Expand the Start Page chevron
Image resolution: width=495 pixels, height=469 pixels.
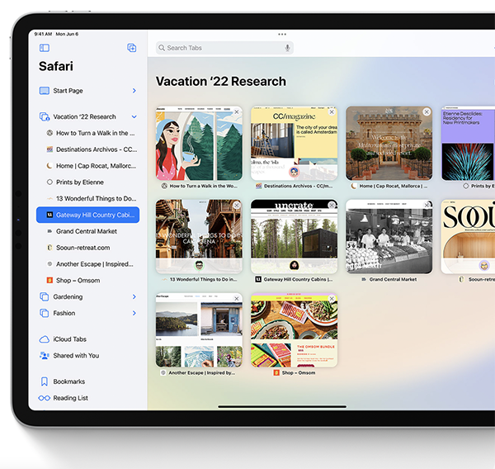134,91
